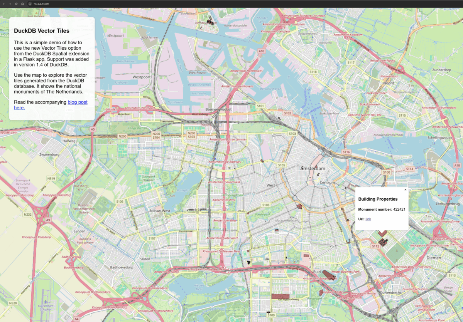Click the S109 road shield
The height and width of the screenshot is (322, 463).
[271, 315]
